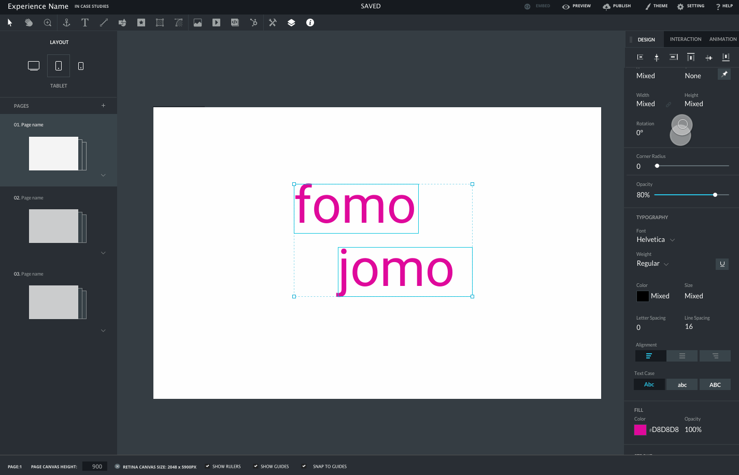The height and width of the screenshot is (475, 739).
Task: Open the layers stack icon
Action: 291,23
